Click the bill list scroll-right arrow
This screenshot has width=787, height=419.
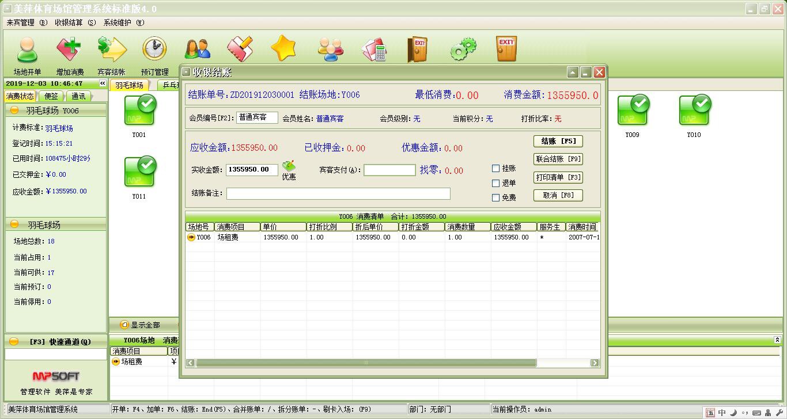pos(595,363)
